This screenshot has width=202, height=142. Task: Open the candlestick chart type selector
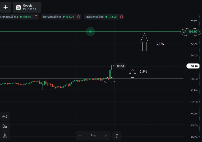pyautogui.click(x=5, y=126)
